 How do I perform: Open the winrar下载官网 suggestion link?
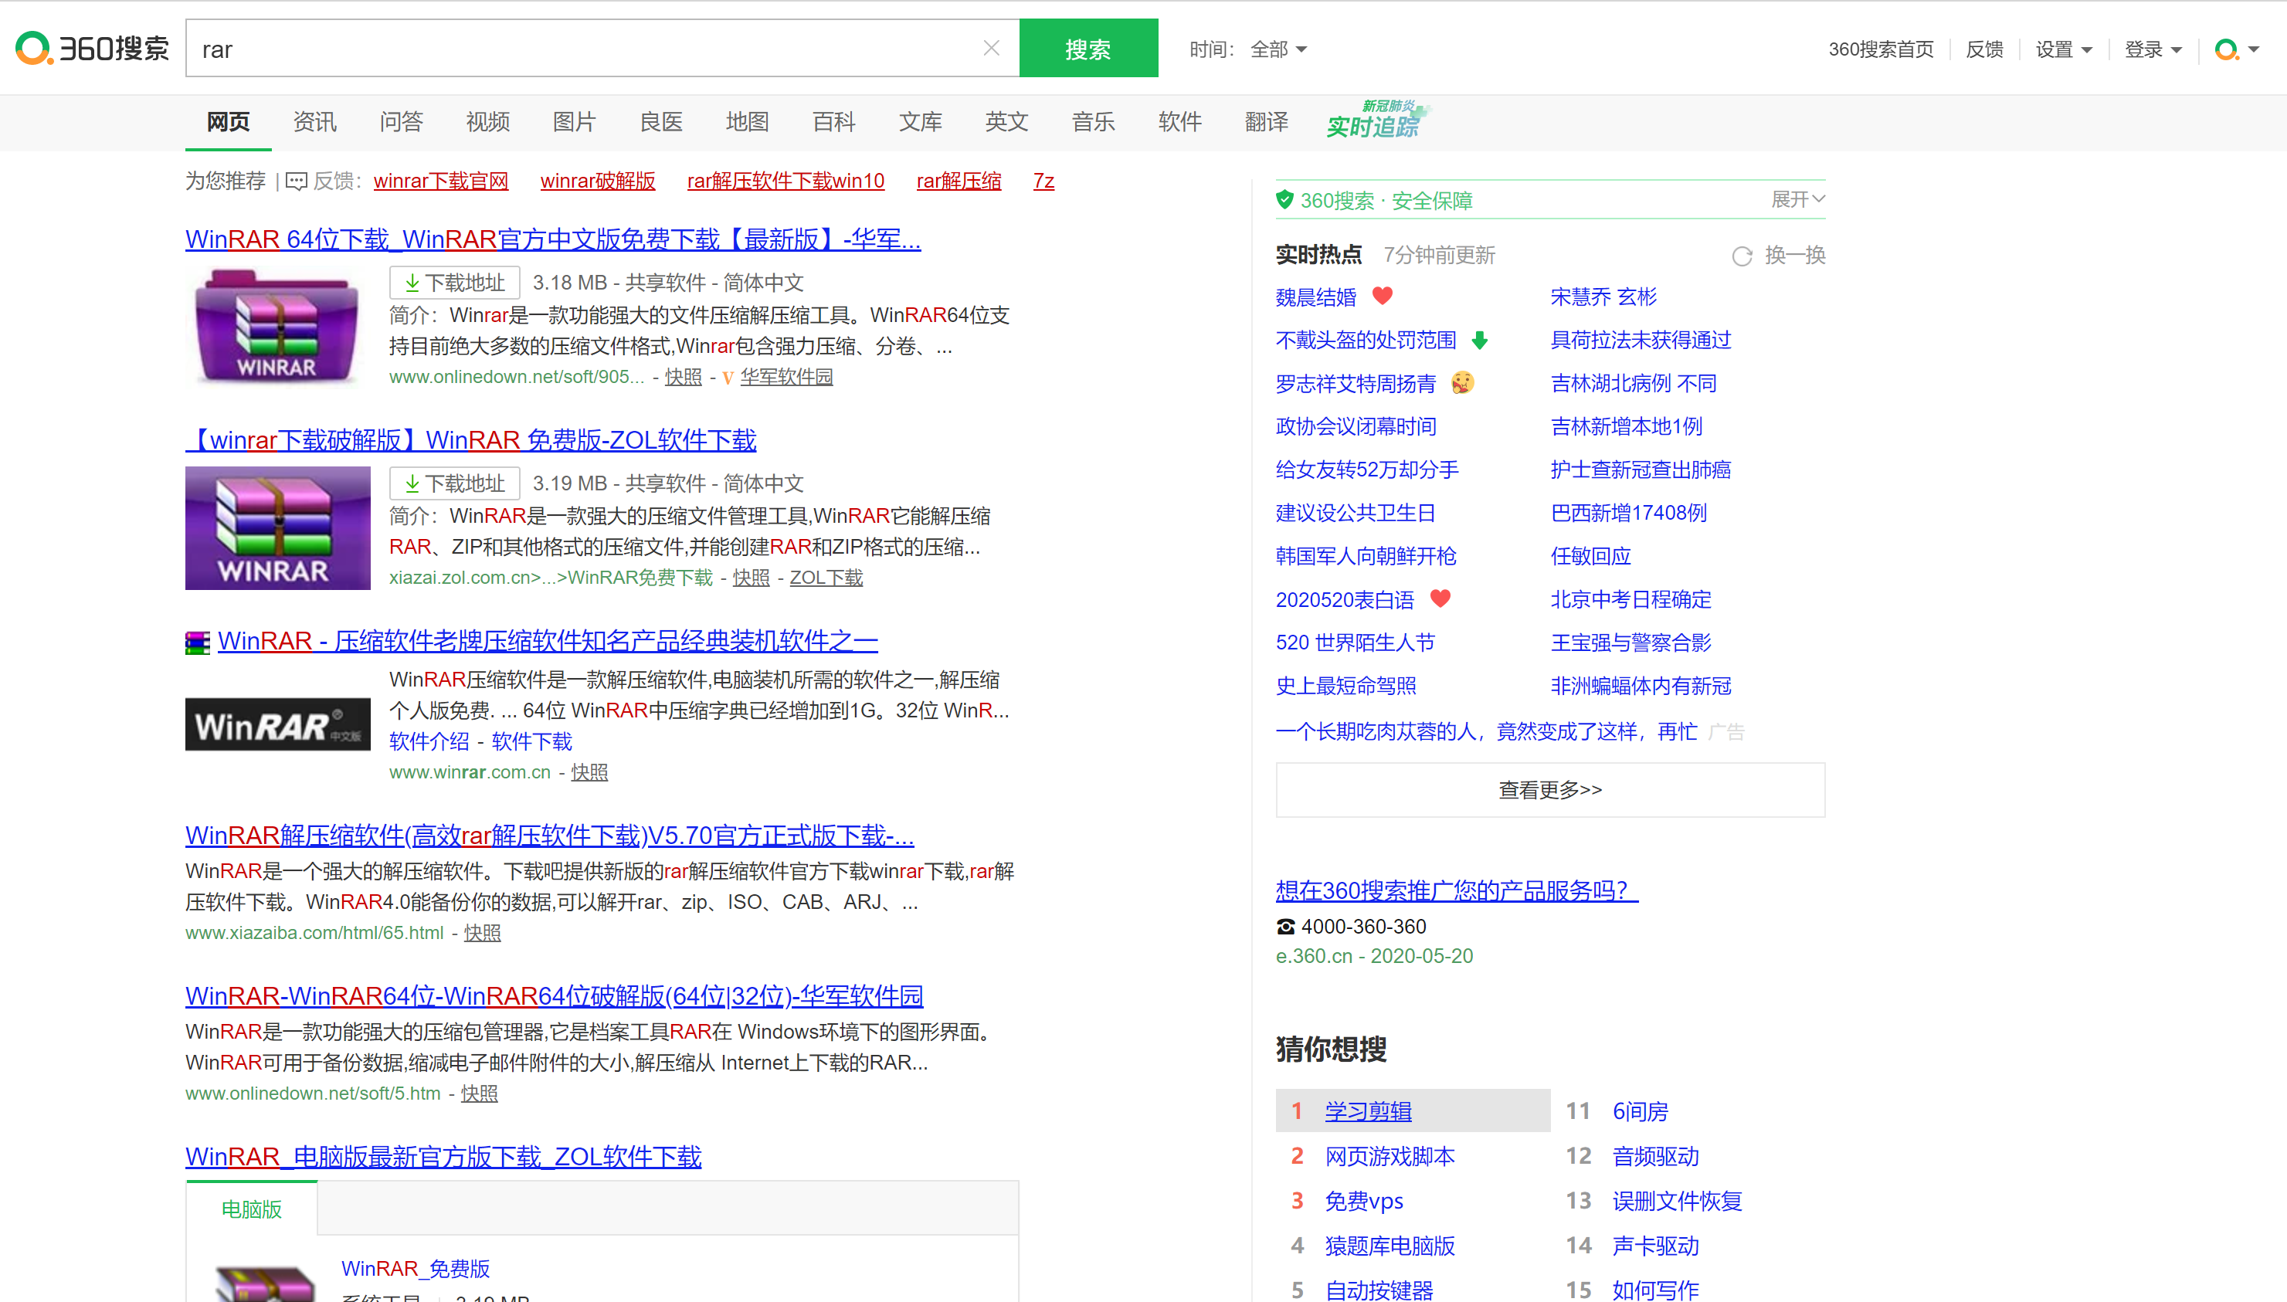coord(441,181)
